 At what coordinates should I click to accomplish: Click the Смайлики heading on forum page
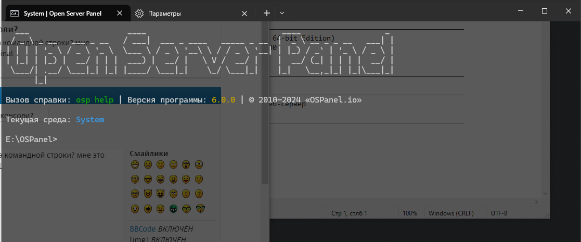pyautogui.click(x=149, y=154)
